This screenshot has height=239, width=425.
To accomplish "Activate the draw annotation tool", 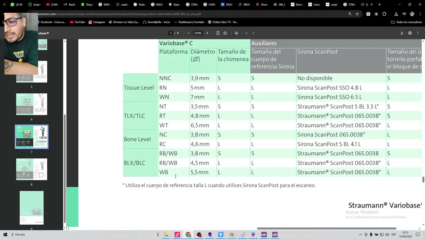I will click(x=236, y=33).
